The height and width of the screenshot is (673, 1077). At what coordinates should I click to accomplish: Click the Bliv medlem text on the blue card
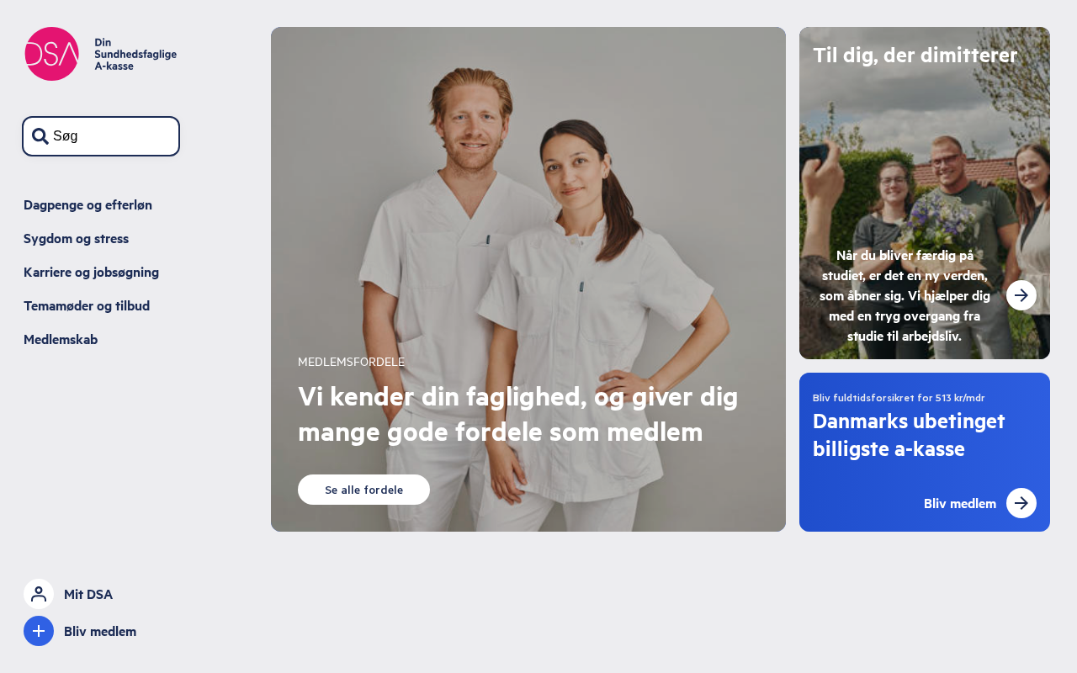coord(960,503)
